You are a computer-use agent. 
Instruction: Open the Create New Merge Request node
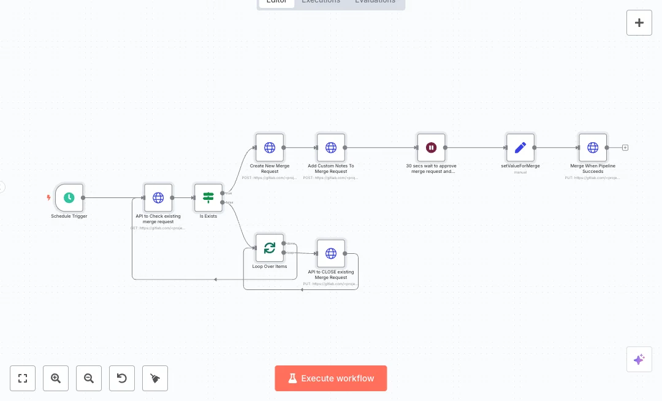tap(270, 148)
